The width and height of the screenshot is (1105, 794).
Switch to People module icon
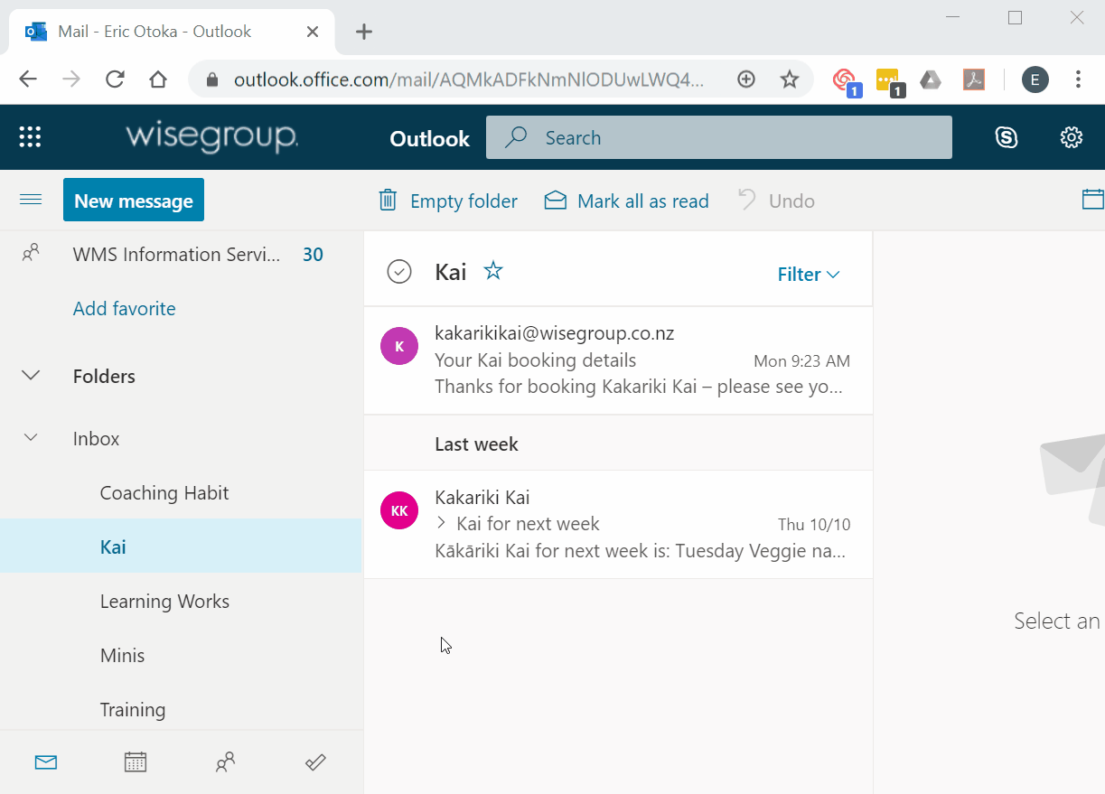(x=225, y=762)
